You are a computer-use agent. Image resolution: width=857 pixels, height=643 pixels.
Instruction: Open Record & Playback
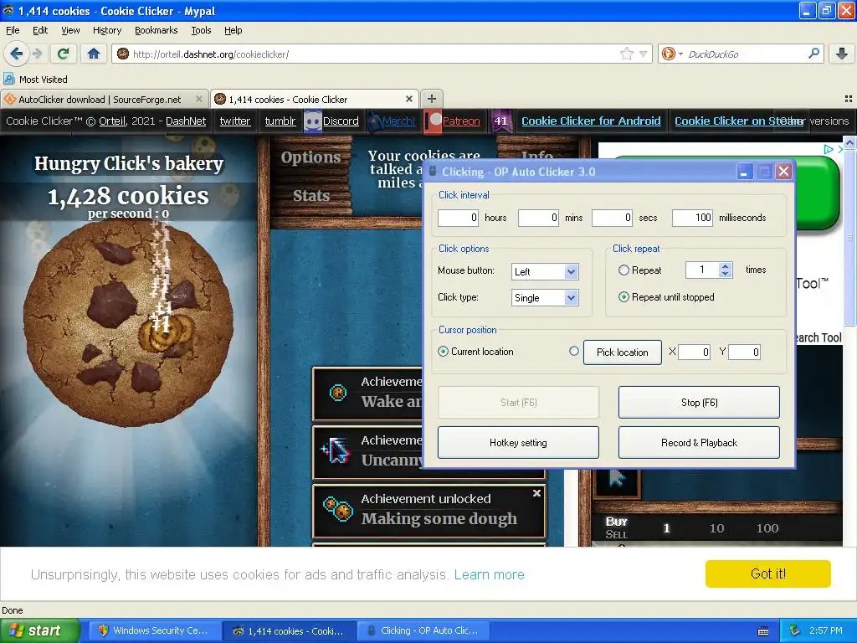coord(699,442)
